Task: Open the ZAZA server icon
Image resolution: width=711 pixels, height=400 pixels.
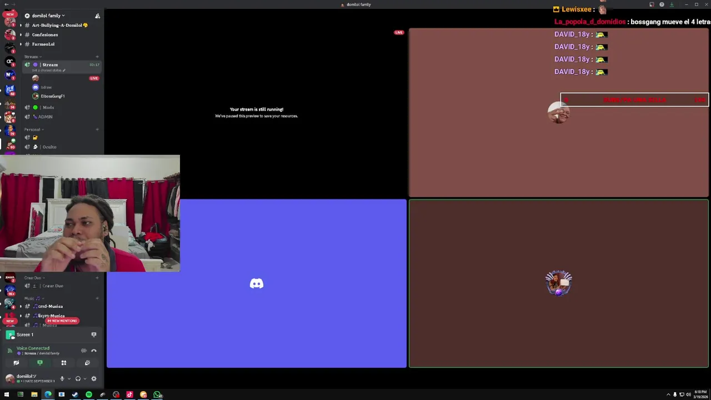Action: click(x=9, y=277)
